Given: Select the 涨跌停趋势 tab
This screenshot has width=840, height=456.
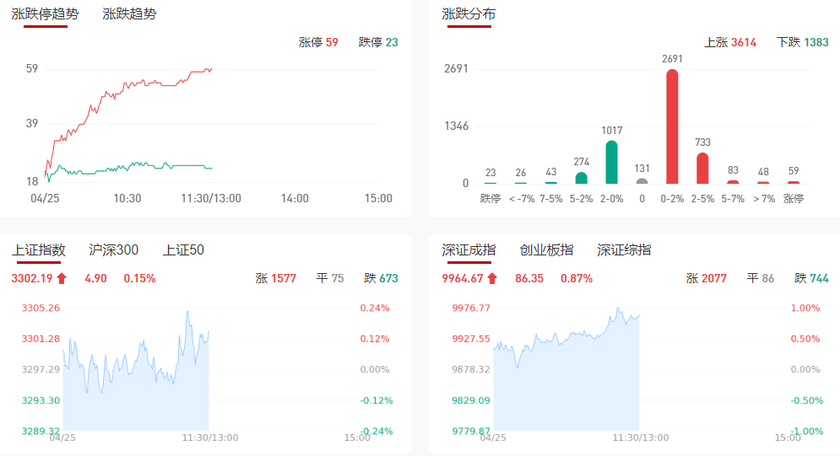Looking at the screenshot, I should (45, 13).
